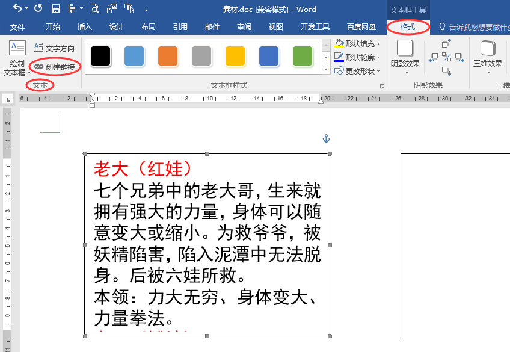
Task: Apply the green text box style swatch
Action: [x=302, y=57]
